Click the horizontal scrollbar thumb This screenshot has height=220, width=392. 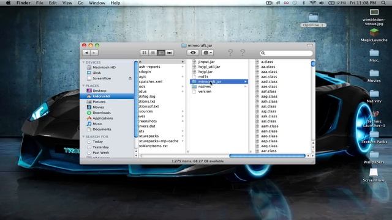click(267, 156)
